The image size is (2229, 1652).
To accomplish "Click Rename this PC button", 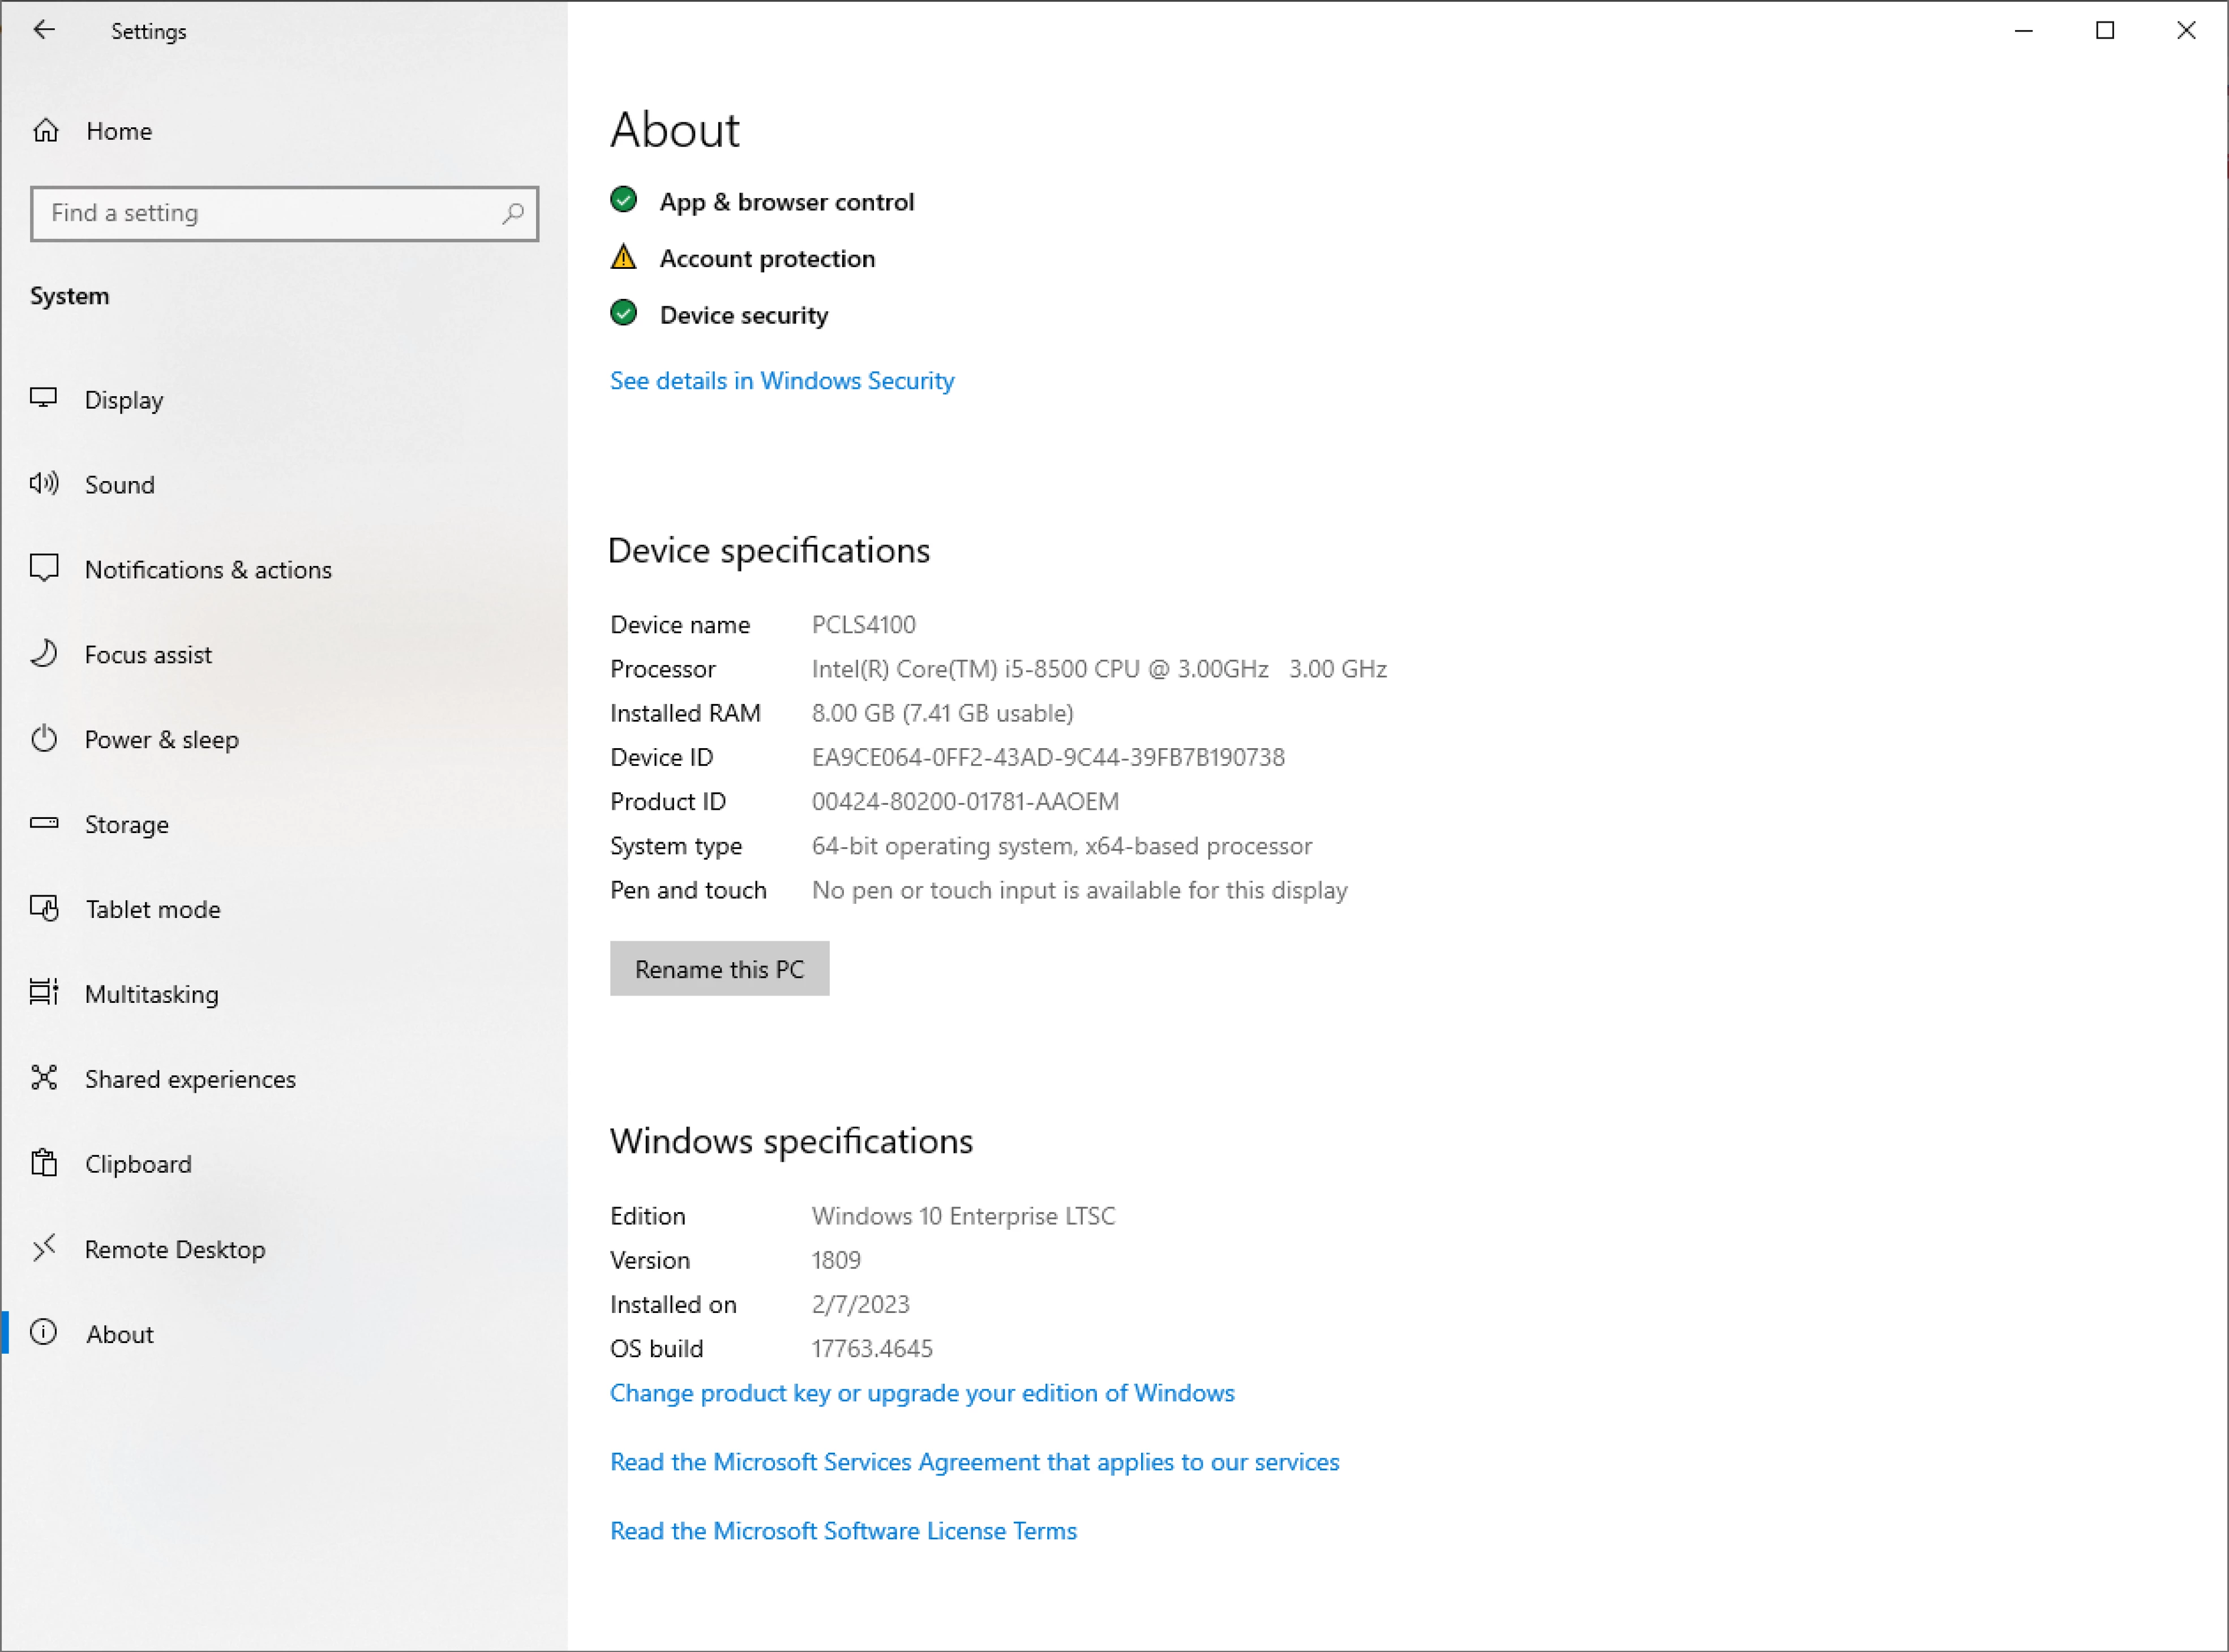I will tap(719, 969).
